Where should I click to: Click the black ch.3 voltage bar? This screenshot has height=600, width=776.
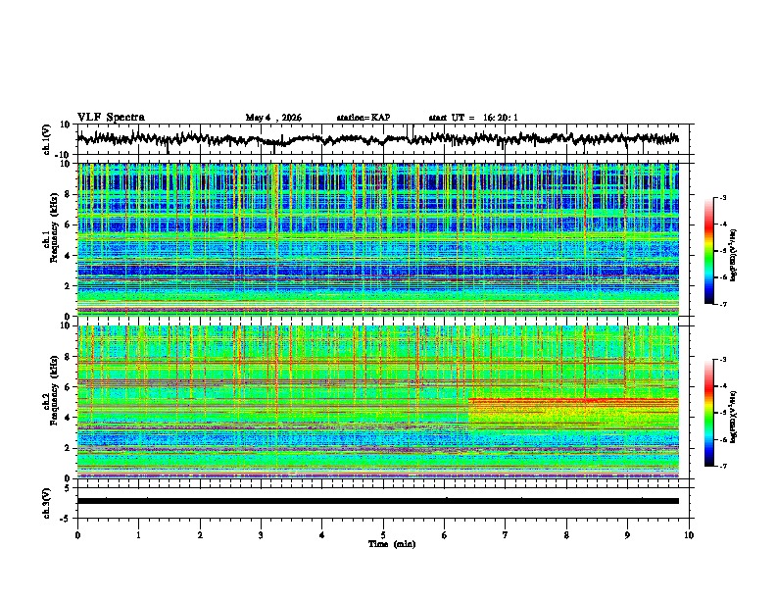pyautogui.click(x=377, y=501)
